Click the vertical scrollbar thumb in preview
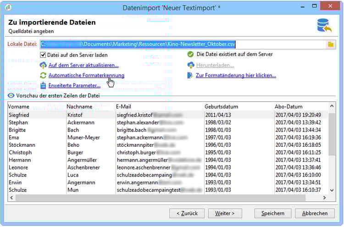Image resolution: width=344 pixels, height=227 pixels. pos(332,134)
